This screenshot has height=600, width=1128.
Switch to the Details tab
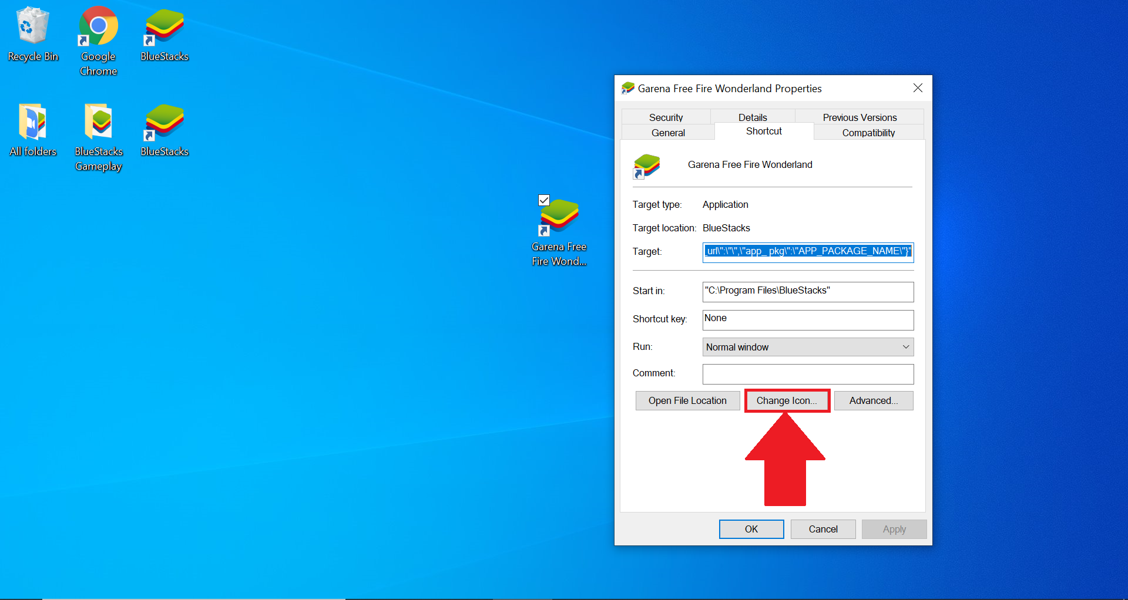[753, 117]
